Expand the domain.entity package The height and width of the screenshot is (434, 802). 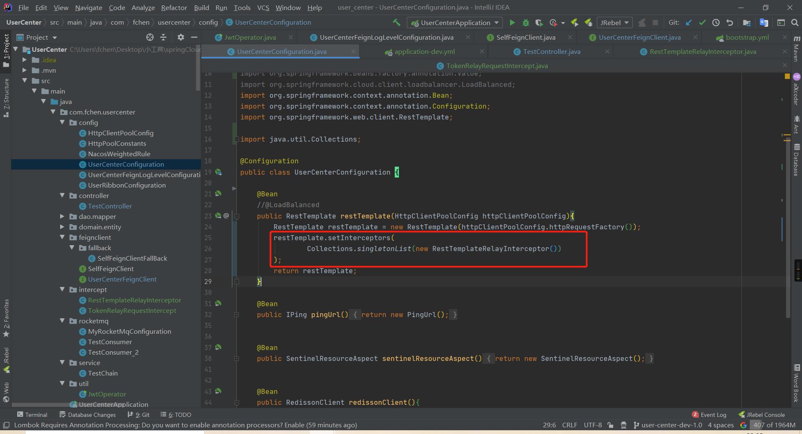[62, 227]
